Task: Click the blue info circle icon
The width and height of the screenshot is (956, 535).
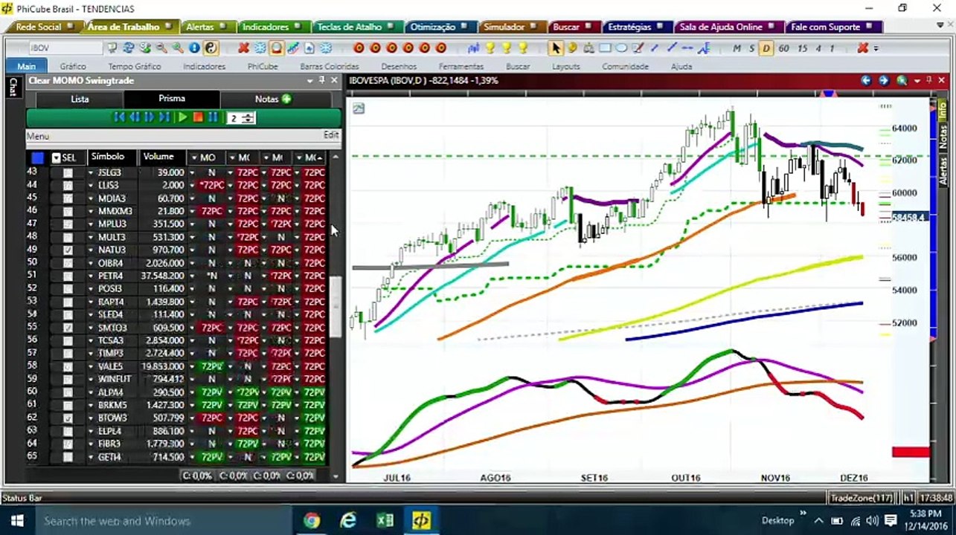Action: (194, 48)
